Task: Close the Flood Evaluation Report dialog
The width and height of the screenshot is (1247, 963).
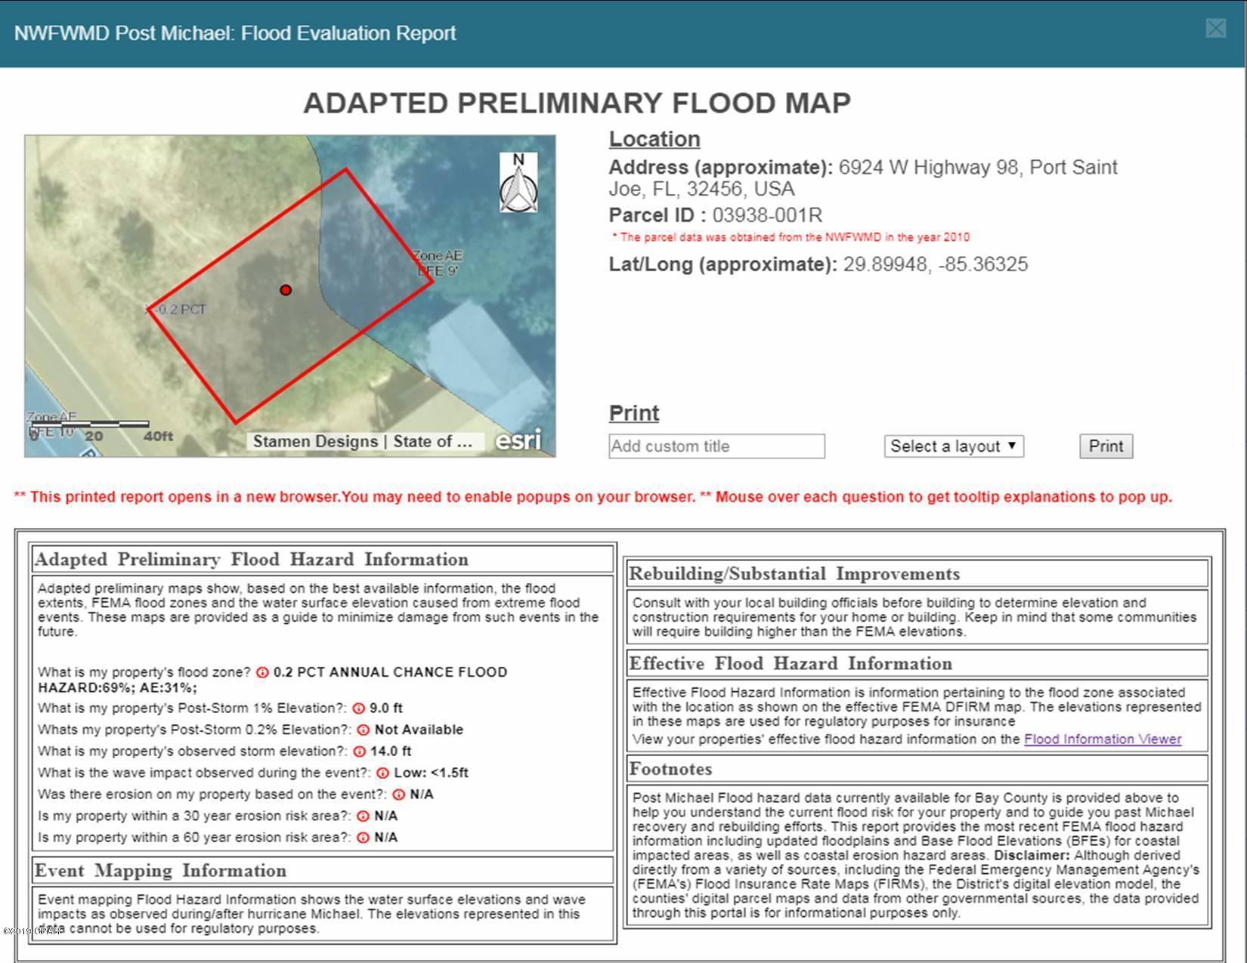Action: [x=1215, y=29]
